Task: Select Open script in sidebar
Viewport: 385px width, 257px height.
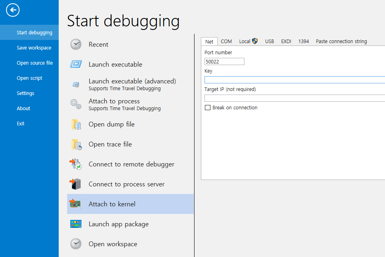Action: click(x=30, y=78)
